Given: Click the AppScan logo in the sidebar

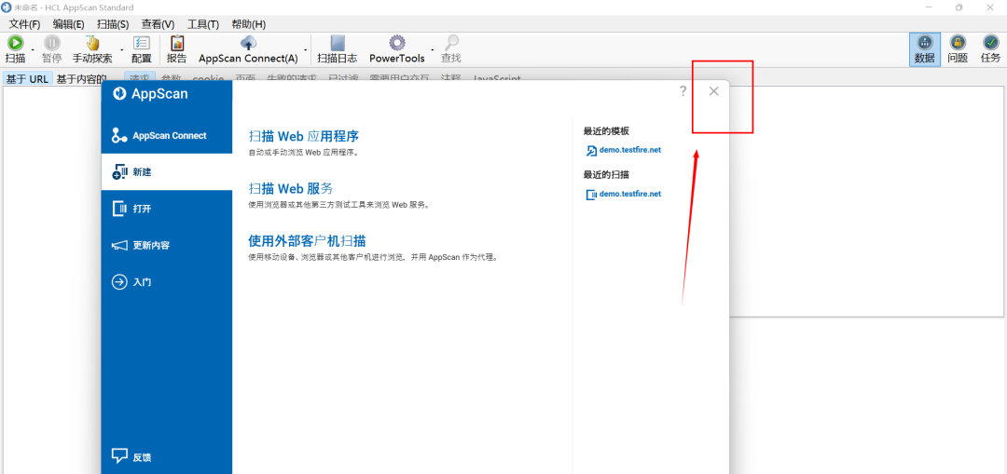Looking at the screenshot, I should pos(118,94).
